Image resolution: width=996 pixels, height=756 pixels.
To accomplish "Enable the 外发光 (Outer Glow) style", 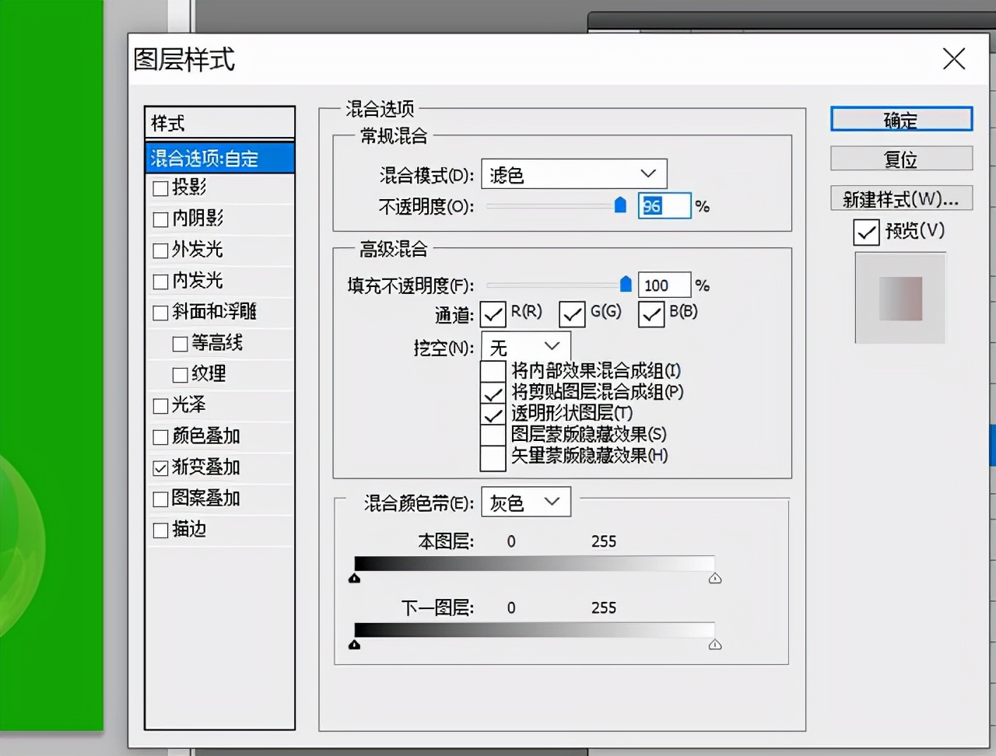I will [x=161, y=250].
